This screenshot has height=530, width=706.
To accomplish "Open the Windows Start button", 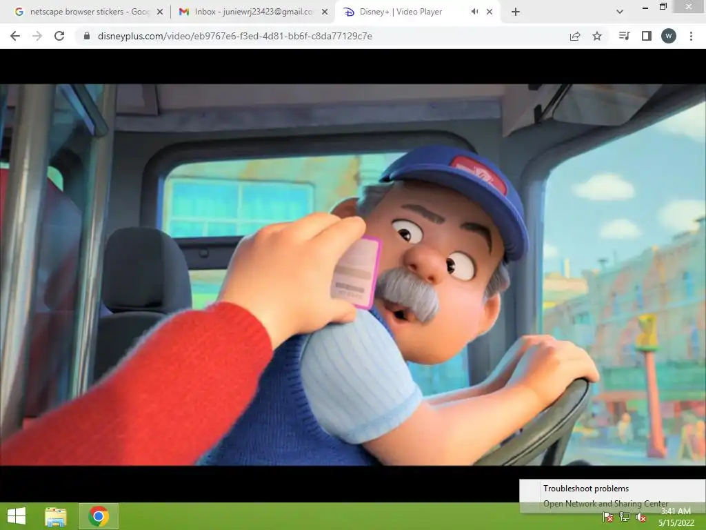I will point(17,516).
